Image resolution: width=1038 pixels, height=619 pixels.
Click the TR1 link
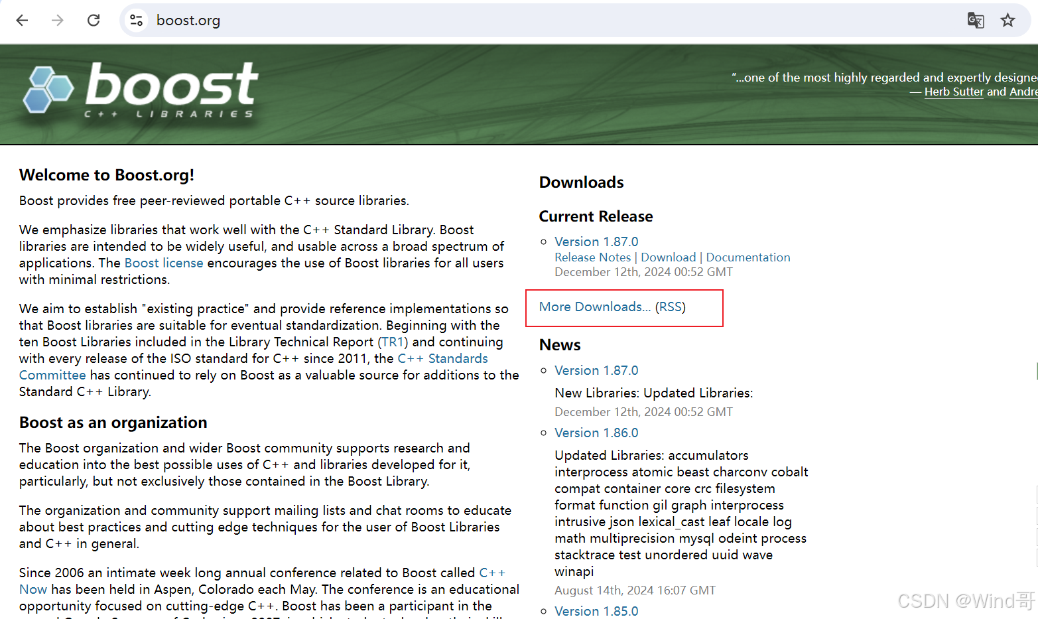(x=391, y=342)
